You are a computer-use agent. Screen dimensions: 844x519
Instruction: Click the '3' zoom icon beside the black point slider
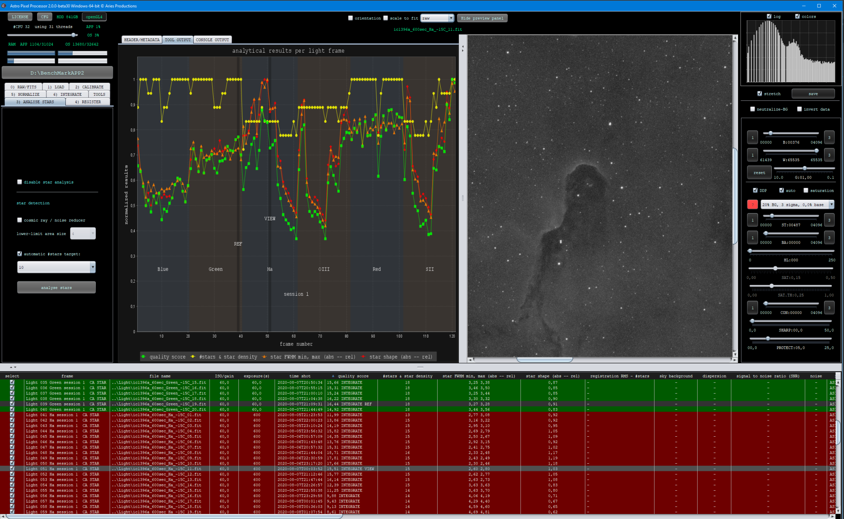click(x=829, y=137)
